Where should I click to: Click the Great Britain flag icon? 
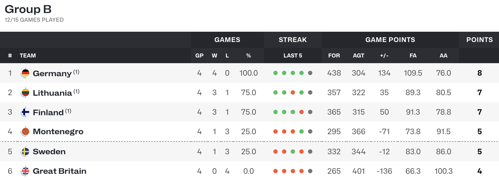pyautogui.click(x=25, y=171)
